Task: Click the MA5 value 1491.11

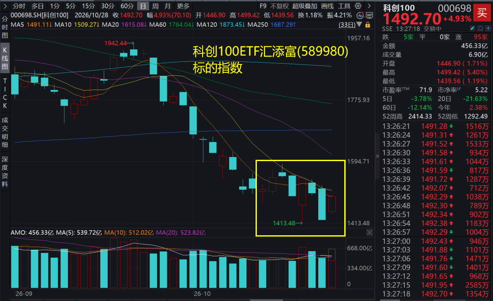Action: point(38,25)
